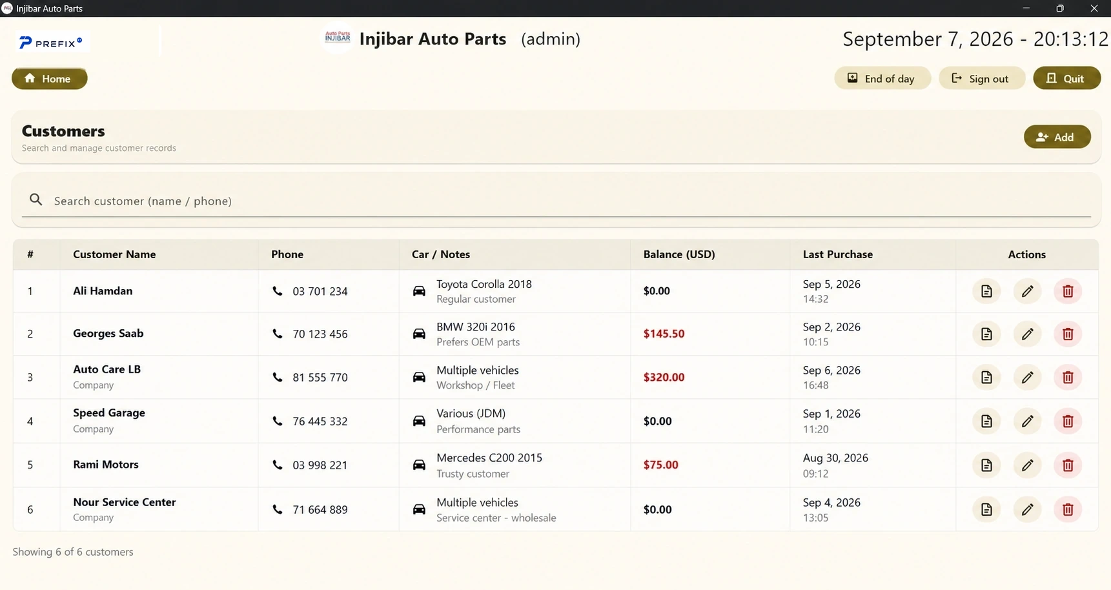This screenshot has width=1111, height=590.
Task: Edit Georges Saab using pencil icon
Action: (x=1027, y=334)
